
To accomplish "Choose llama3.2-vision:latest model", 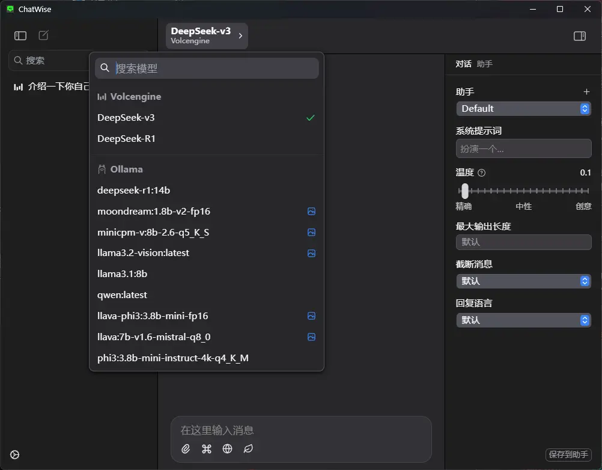I will pyautogui.click(x=143, y=253).
